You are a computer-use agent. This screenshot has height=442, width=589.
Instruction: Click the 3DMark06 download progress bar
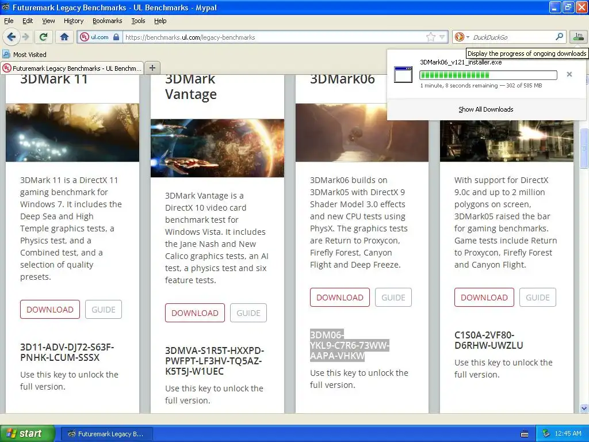(x=488, y=75)
